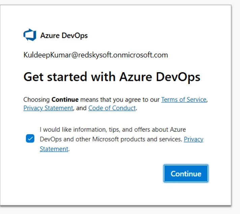
Task: Click the Statement link under the offers text
Action: click(x=54, y=149)
